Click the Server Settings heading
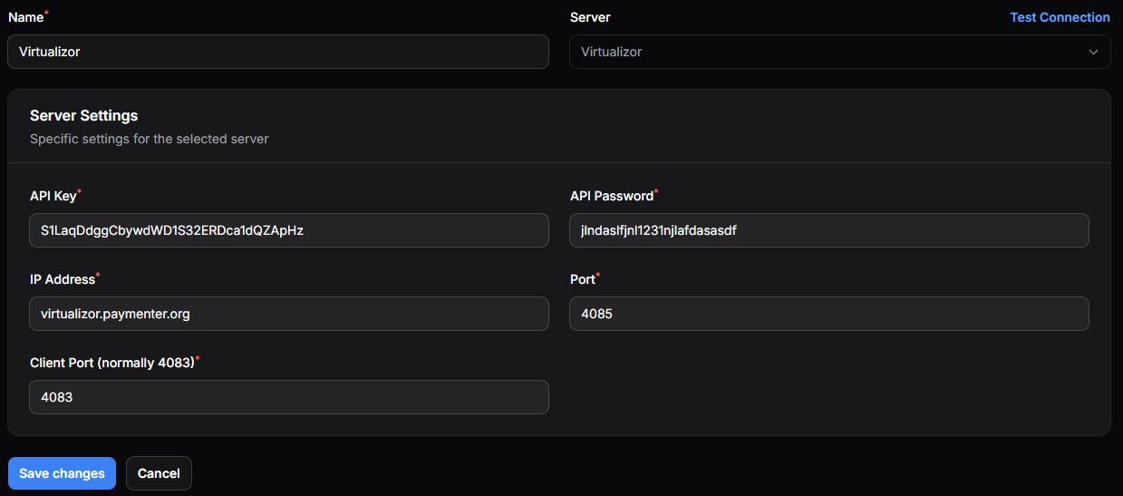The height and width of the screenshot is (496, 1123). tap(83, 116)
